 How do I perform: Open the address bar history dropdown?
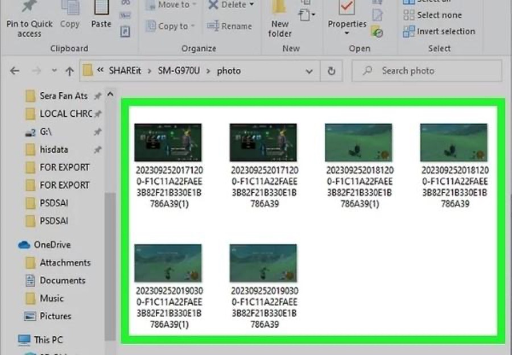pos(309,71)
